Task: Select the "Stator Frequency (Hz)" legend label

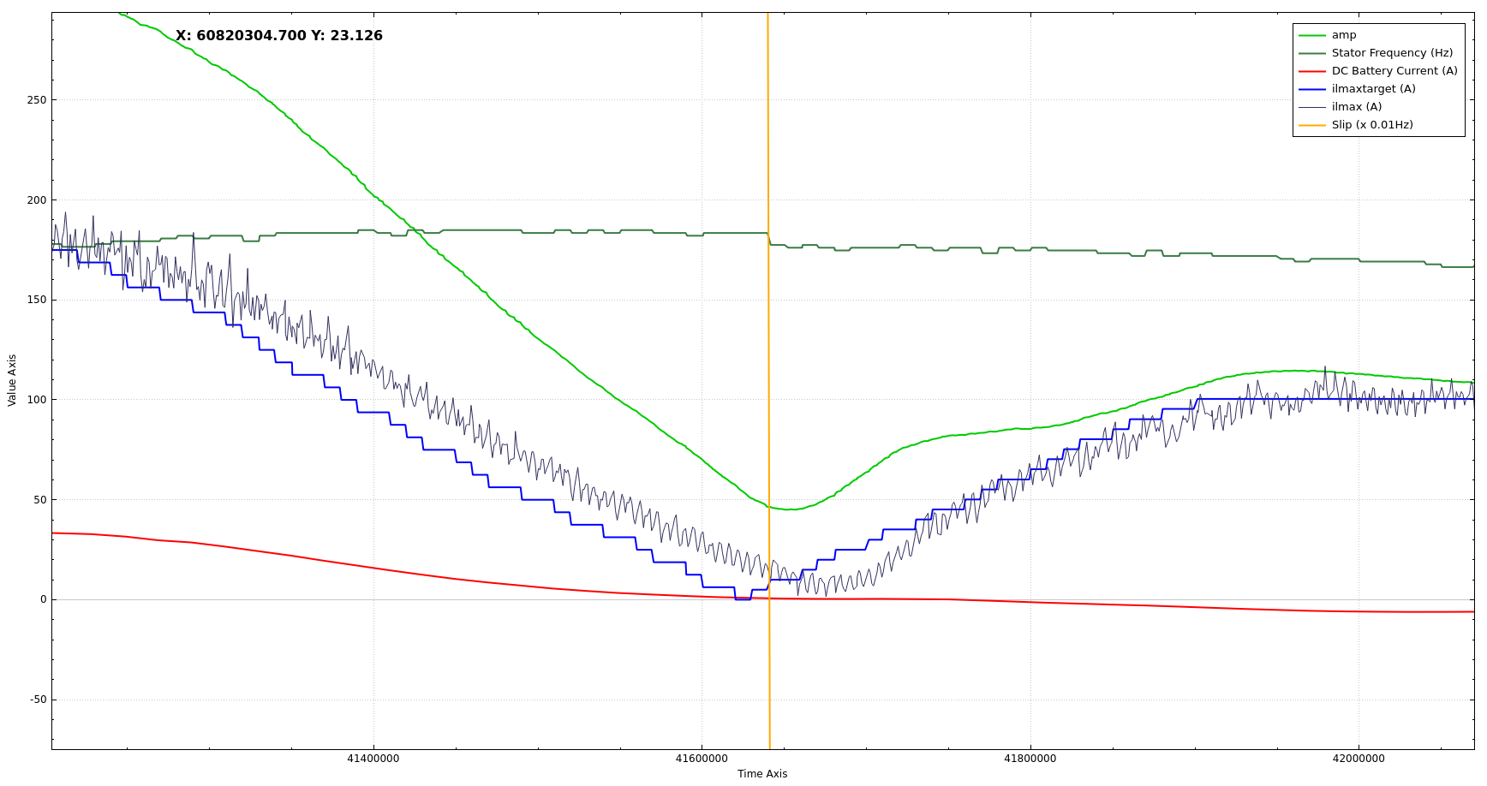Action: 1391,53
